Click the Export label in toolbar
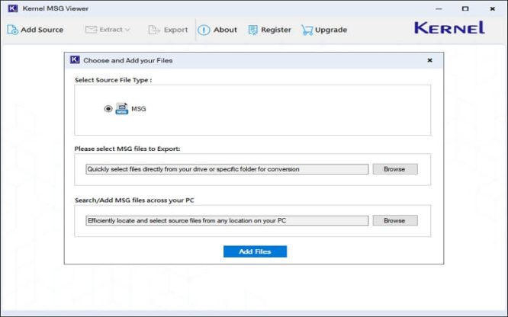 coord(176,30)
